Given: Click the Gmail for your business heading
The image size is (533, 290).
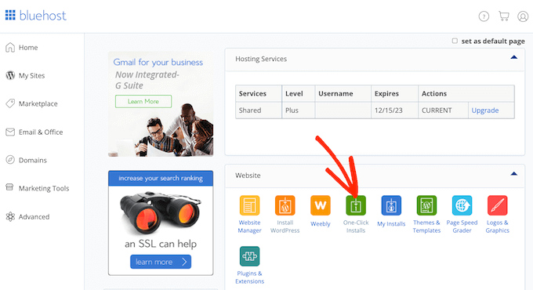Looking at the screenshot, I should [158, 62].
